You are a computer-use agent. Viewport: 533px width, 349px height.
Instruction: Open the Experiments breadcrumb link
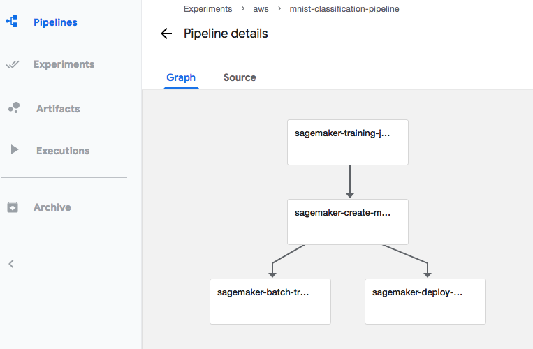click(207, 9)
